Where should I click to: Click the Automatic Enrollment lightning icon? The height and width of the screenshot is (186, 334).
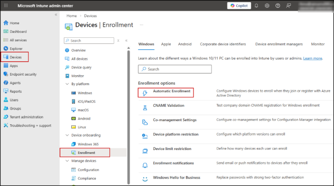[145, 93]
